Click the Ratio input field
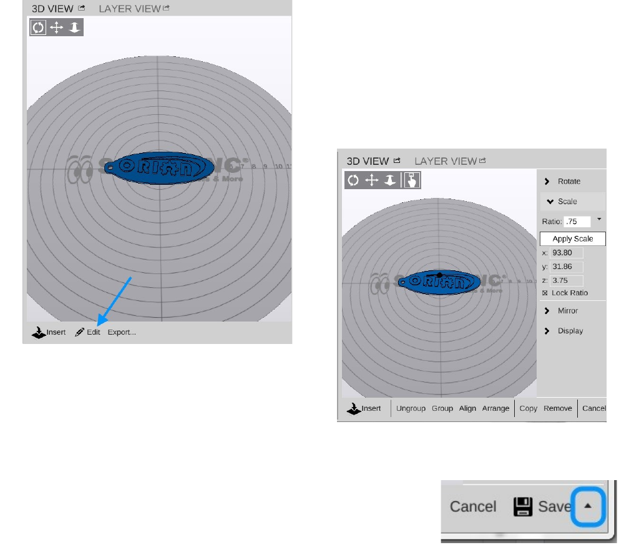Image resolution: width=629 pixels, height=560 pixels. [577, 222]
